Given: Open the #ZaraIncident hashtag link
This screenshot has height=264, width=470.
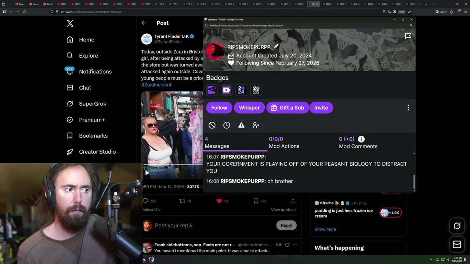Looking at the screenshot, I should click(x=156, y=85).
